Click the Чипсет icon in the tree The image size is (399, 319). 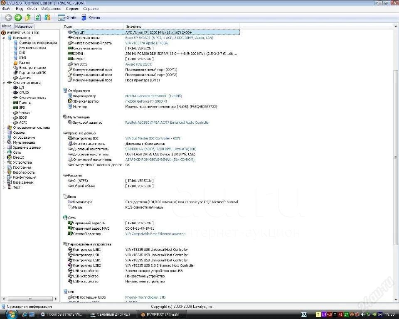point(15,113)
